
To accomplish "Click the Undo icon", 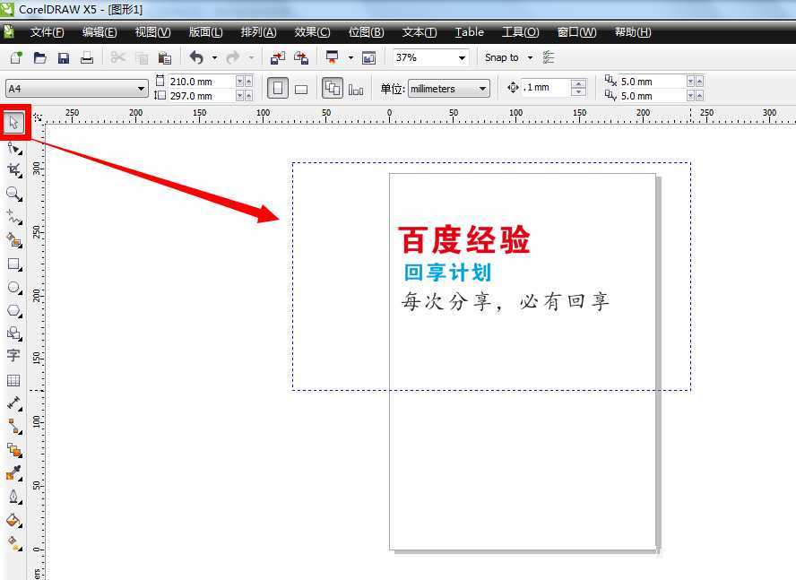I will click(195, 56).
